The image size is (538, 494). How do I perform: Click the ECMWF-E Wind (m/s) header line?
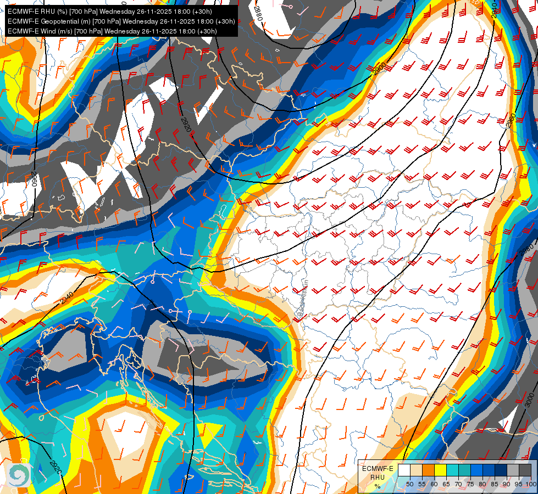click(112, 31)
